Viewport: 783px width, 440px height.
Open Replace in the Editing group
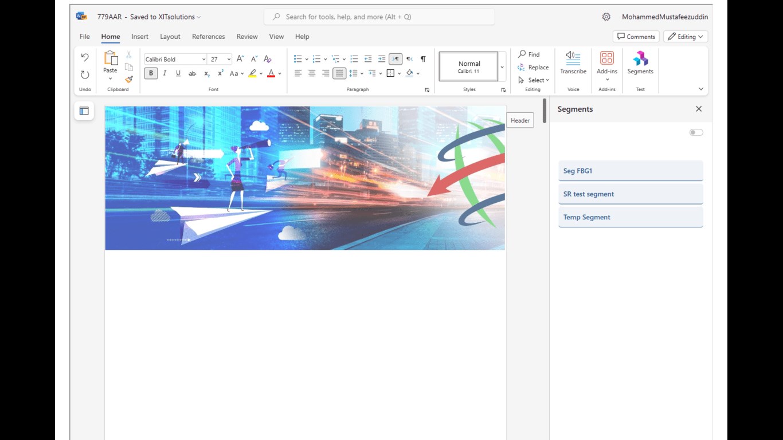pyautogui.click(x=533, y=67)
